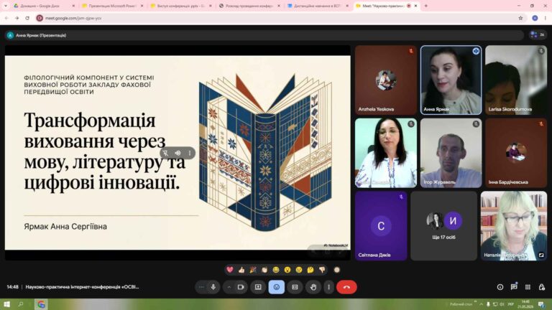Viewport: 552px width, 310px height.
Task: Mute presentation audio in hover overlay
Action: (x=178, y=153)
